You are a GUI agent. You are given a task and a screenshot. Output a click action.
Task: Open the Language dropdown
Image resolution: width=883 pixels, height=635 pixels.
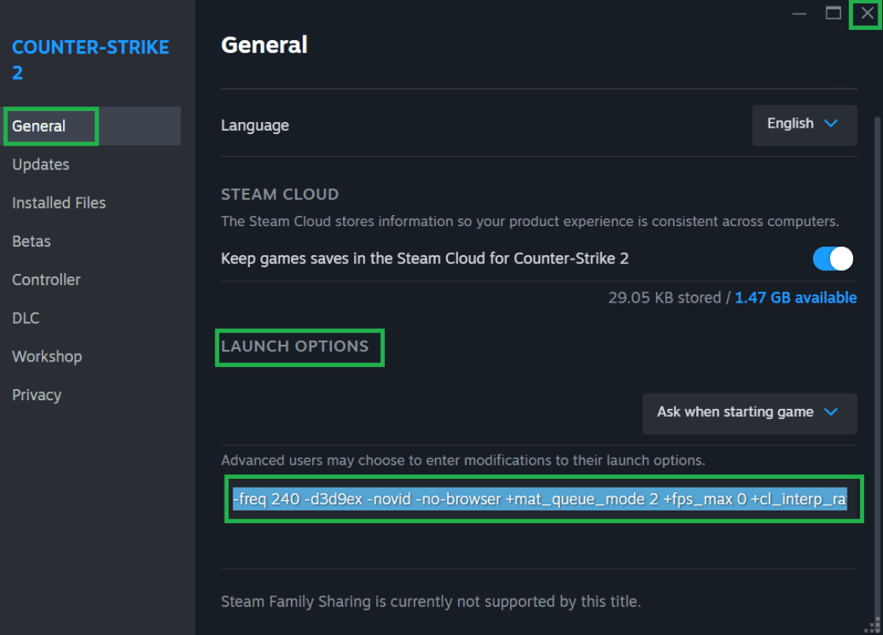click(x=804, y=124)
